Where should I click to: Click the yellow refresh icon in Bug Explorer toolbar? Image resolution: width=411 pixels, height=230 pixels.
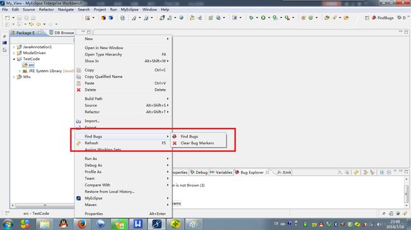click(356, 172)
